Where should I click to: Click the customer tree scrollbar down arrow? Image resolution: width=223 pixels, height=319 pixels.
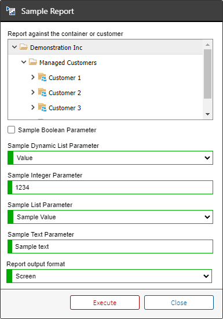click(207, 114)
